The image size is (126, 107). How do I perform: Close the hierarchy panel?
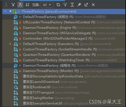coord(93,5)
